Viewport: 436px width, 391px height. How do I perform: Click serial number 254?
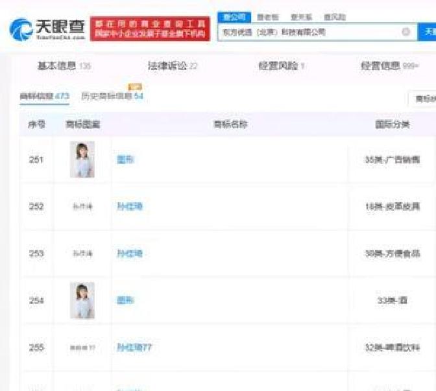36,300
